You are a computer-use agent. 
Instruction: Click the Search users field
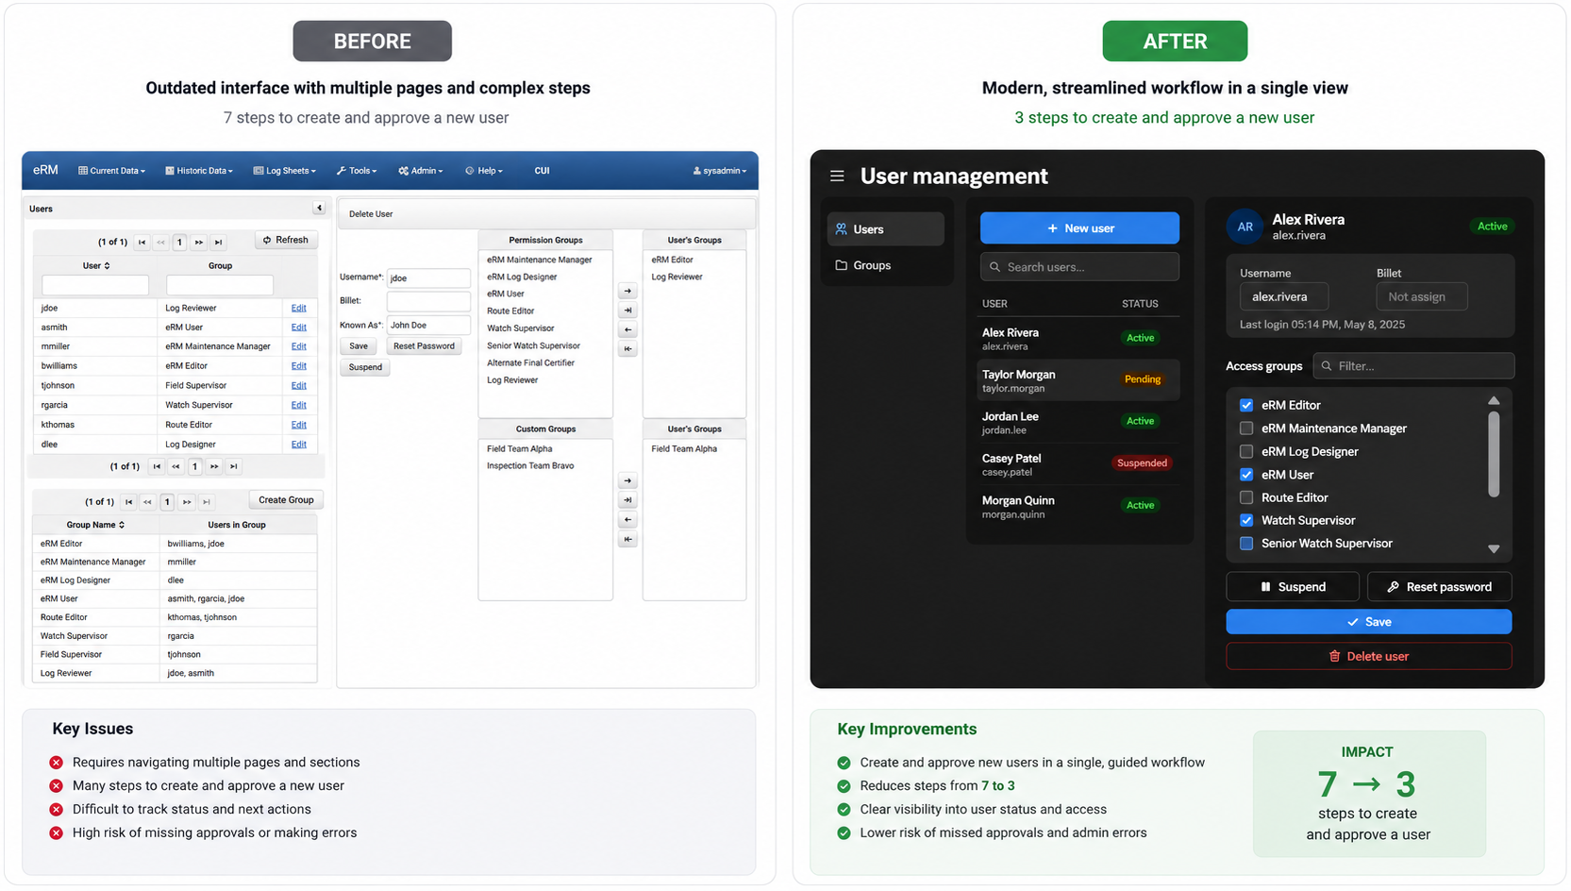(1079, 267)
